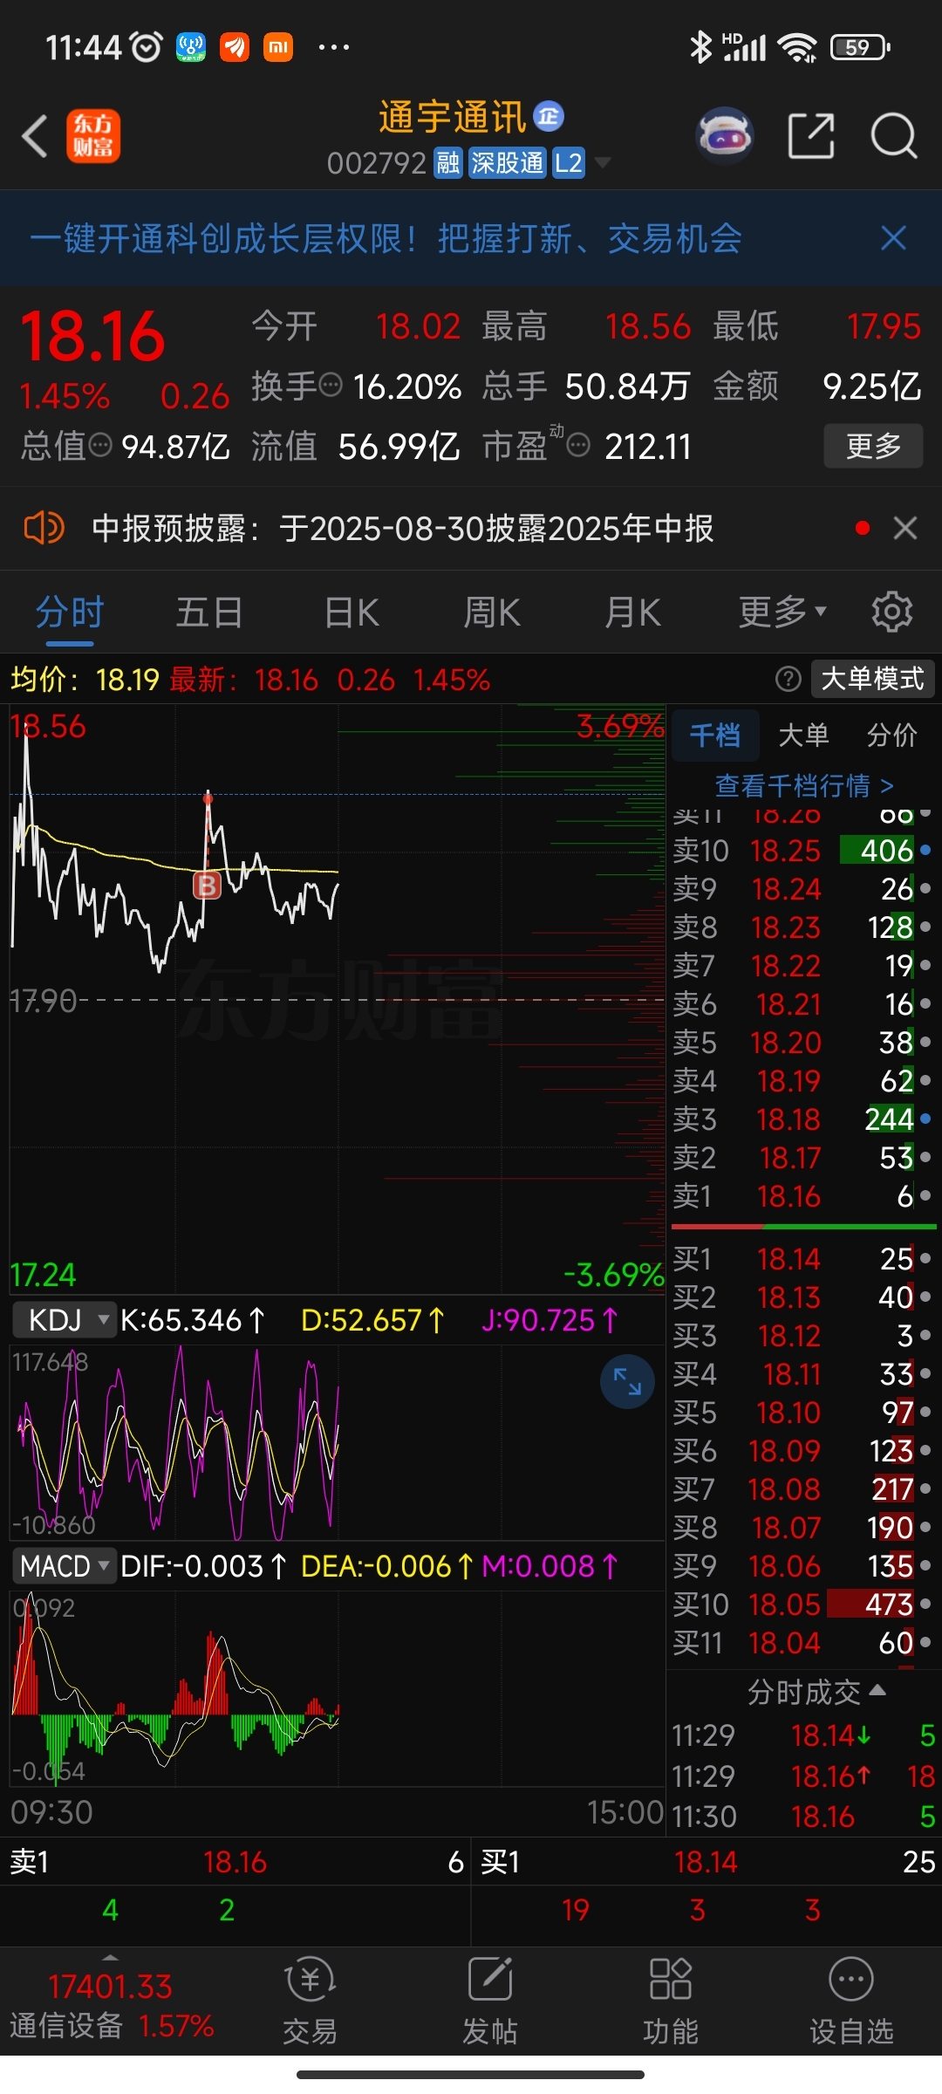Viewport: 942px width, 2094px height.
Task: Open chart settings gear icon
Action: [x=891, y=612]
